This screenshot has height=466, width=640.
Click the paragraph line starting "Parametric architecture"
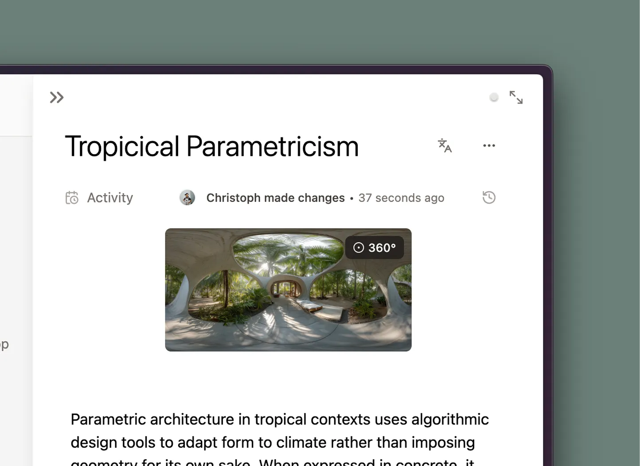tap(279, 419)
